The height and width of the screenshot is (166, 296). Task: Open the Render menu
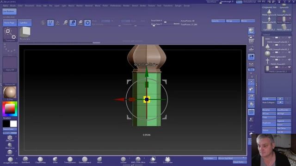126,6
